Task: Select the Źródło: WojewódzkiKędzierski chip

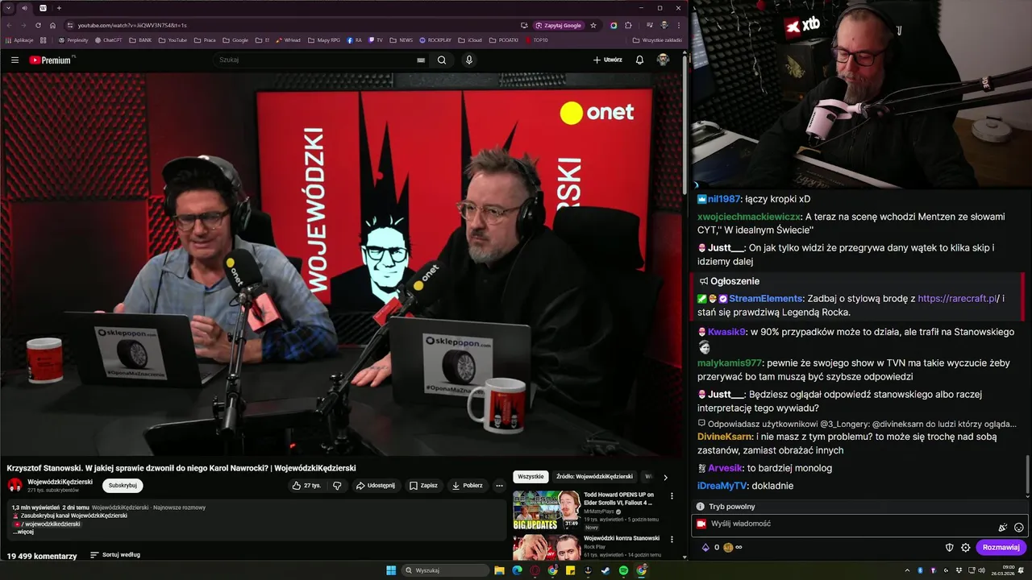Action: click(594, 477)
